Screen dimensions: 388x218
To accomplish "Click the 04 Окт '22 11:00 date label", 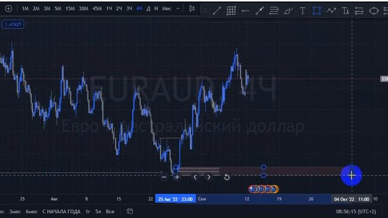I will pyautogui.click(x=352, y=199).
